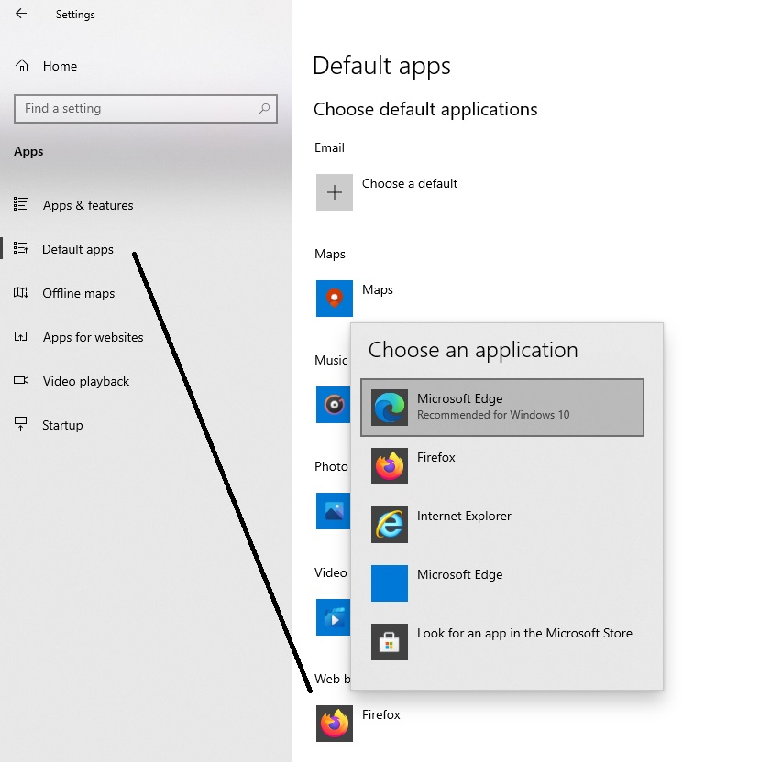Click the Email section label
The image size is (760, 762).
(x=329, y=147)
